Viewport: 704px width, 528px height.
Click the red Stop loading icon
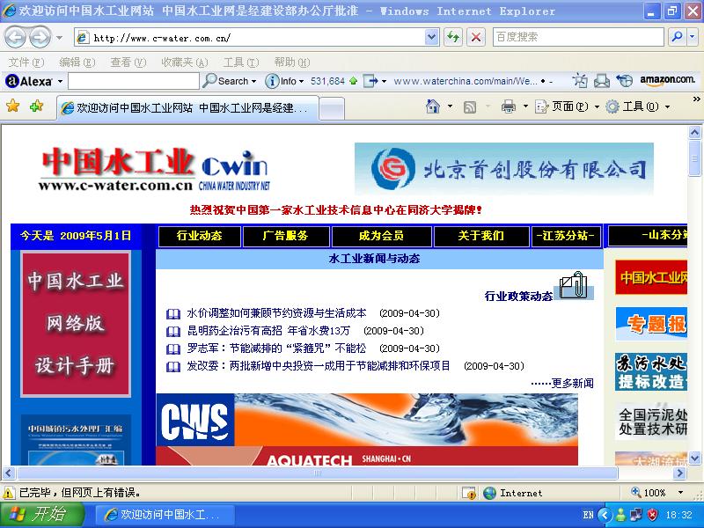click(475, 38)
